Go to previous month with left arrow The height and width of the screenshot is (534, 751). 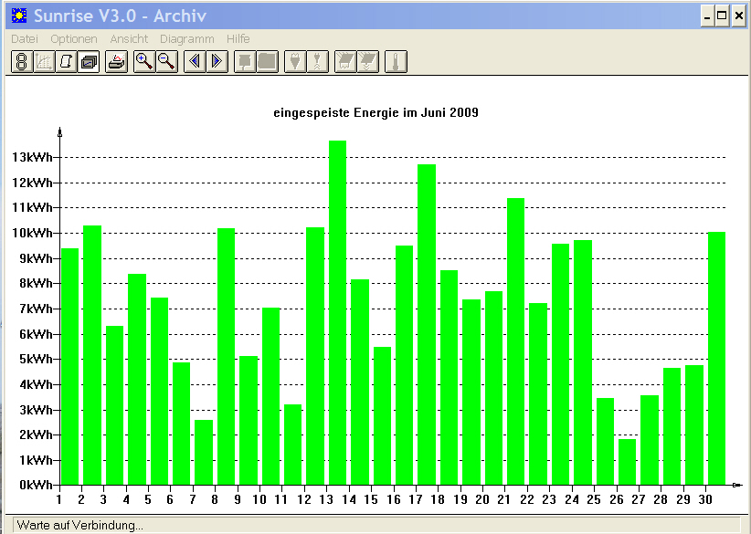[x=195, y=62]
